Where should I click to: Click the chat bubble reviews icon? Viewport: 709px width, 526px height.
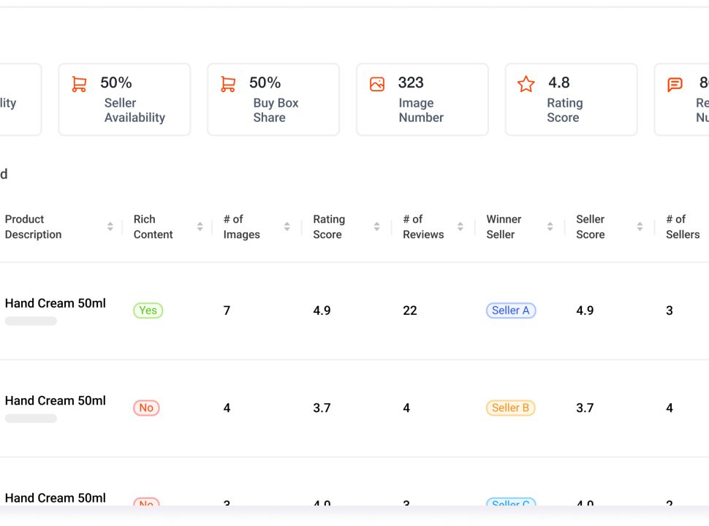pyautogui.click(x=675, y=85)
